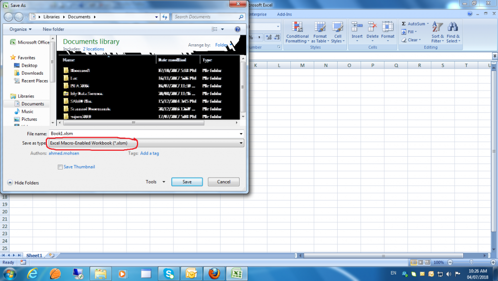The width and height of the screenshot is (498, 281).
Task: Click Decrease Decimal icon in Number group
Action: (x=277, y=37)
